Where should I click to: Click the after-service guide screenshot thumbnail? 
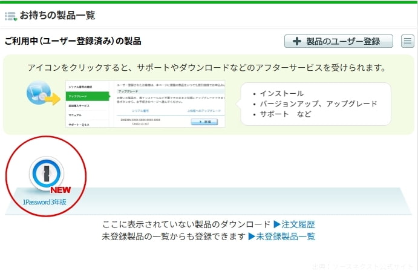point(145,104)
